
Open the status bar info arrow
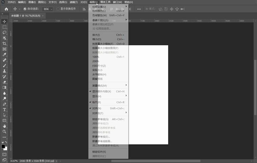[x=56, y=161]
